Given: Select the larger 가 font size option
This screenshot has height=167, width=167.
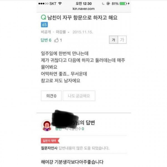Looking at the screenshot, I should pyautogui.click(x=122, y=40).
